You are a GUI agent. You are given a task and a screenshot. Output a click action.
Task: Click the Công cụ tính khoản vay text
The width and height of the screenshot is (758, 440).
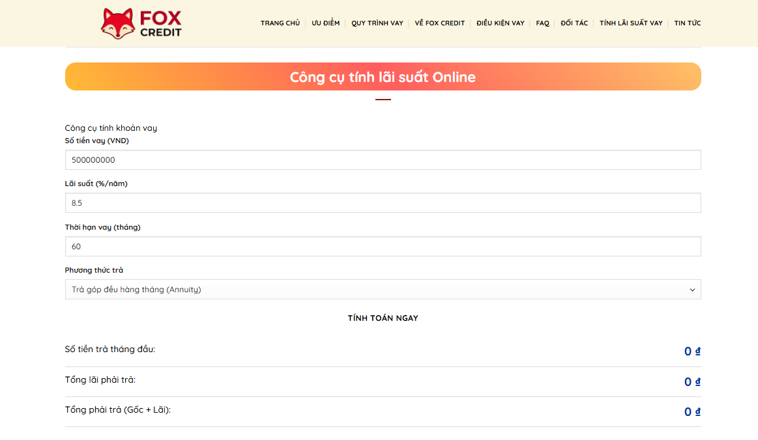(x=111, y=128)
